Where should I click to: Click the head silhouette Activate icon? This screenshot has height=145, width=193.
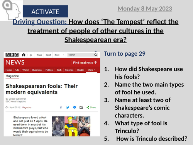[x=12, y=10]
